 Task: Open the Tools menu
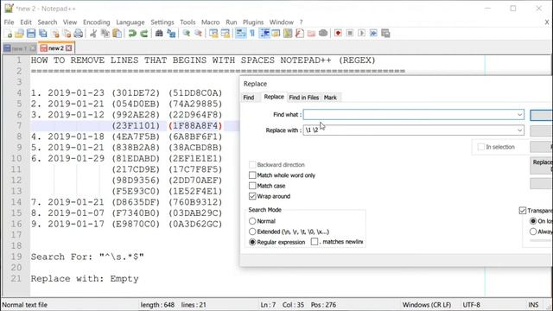188,22
